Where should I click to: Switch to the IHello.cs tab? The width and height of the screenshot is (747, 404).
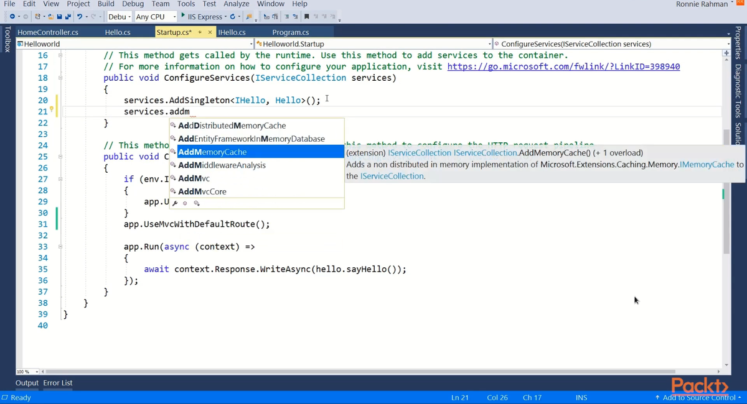tap(232, 32)
